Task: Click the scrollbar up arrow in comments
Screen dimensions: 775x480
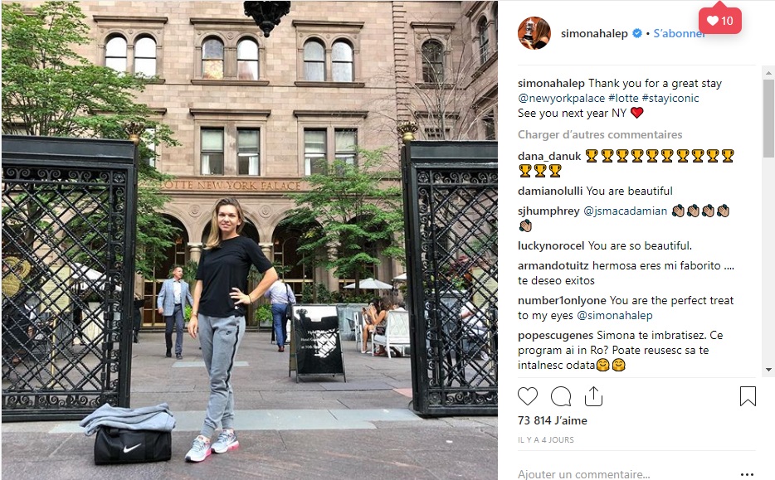Action: 768,73
